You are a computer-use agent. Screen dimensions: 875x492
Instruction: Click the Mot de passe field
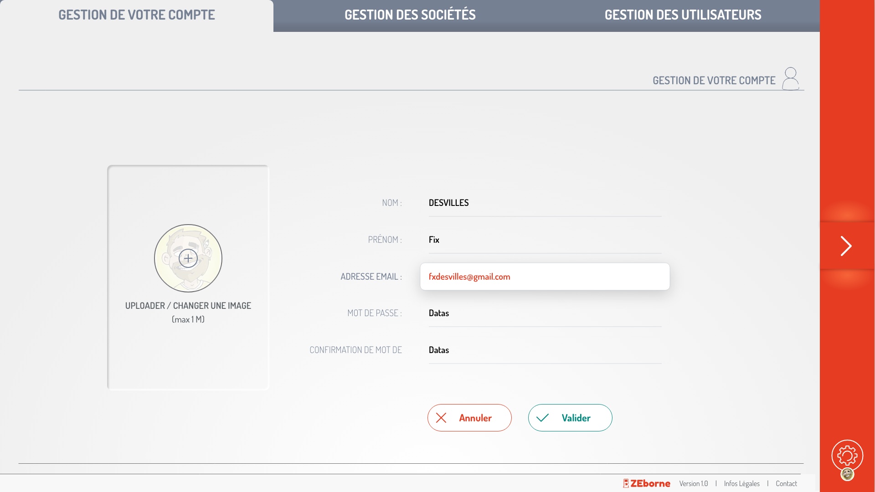coord(545,313)
